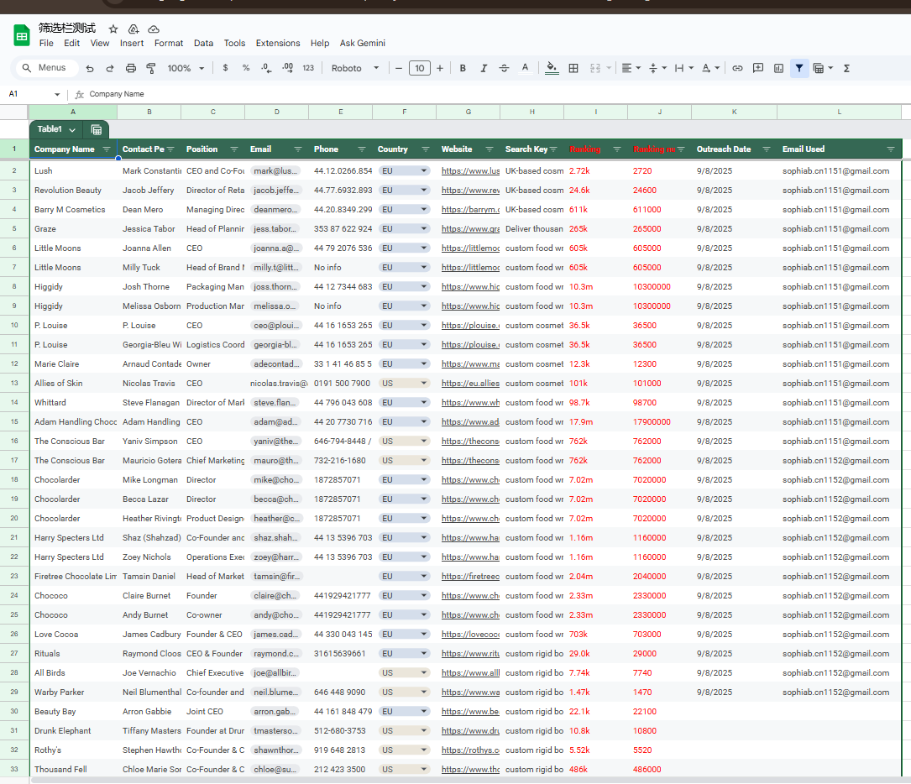Apply strikethrough formatting
Screen dimensions: 911x784
[x=504, y=68]
